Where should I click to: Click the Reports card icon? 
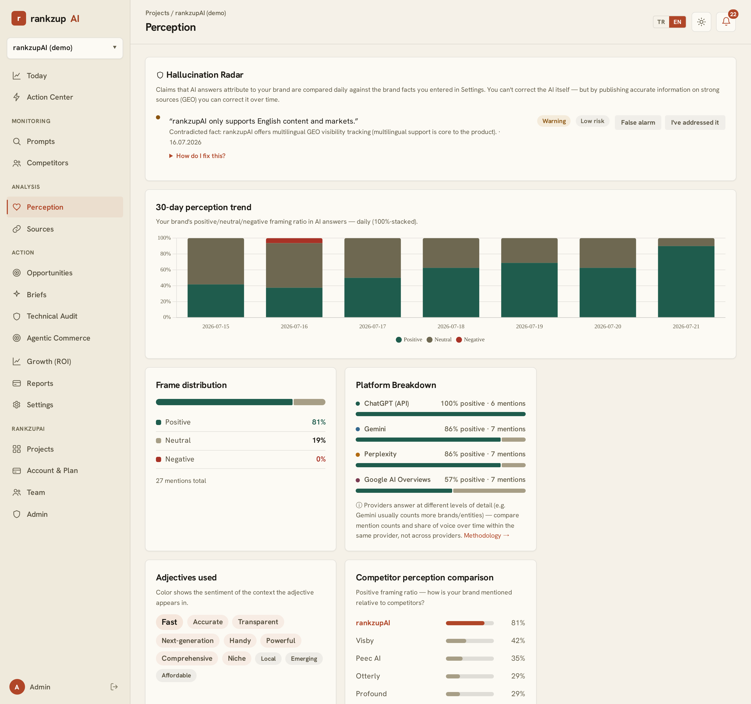tap(17, 383)
